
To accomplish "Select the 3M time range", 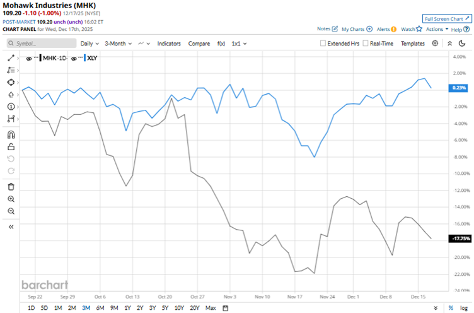I will (x=86, y=308).
